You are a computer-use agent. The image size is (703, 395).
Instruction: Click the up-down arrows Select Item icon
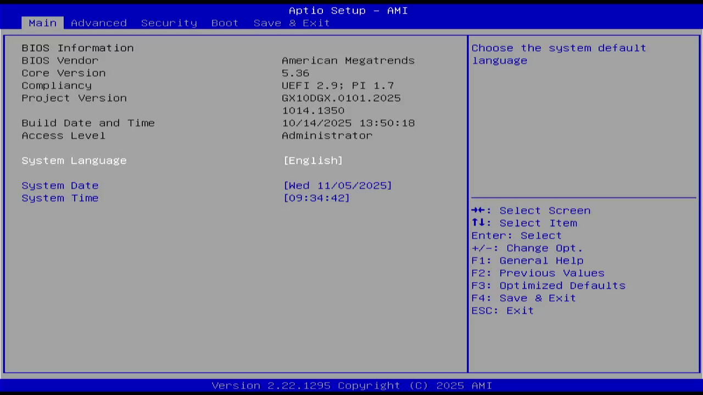click(478, 223)
